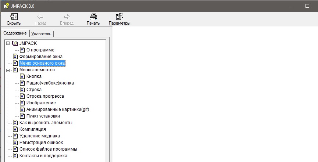This screenshot has width=318, height=162.
Task: Open the Формирование окна topic
Action: click(41, 56)
